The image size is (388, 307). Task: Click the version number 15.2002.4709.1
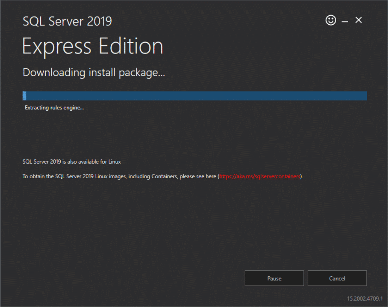[x=364, y=299]
